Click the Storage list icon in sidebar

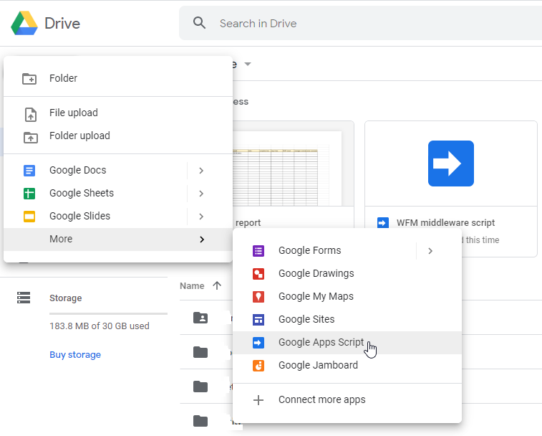pos(24,298)
